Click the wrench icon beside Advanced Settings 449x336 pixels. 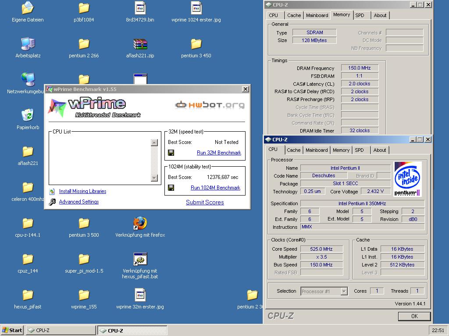click(x=52, y=202)
